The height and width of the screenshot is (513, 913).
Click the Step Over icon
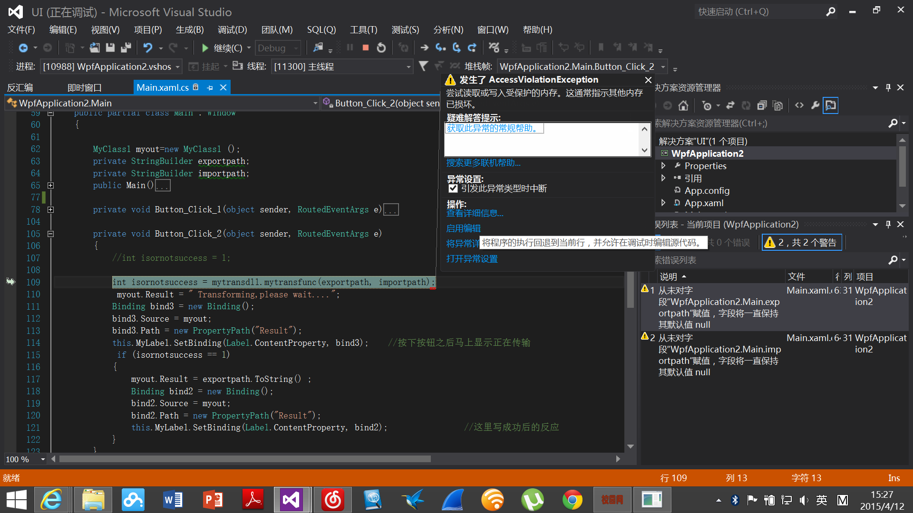coord(456,47)
